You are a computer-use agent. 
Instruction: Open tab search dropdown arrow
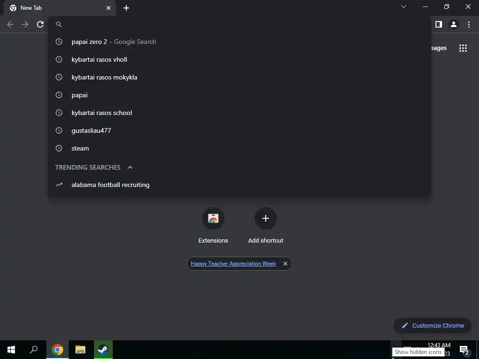click(x=404, y=7)
